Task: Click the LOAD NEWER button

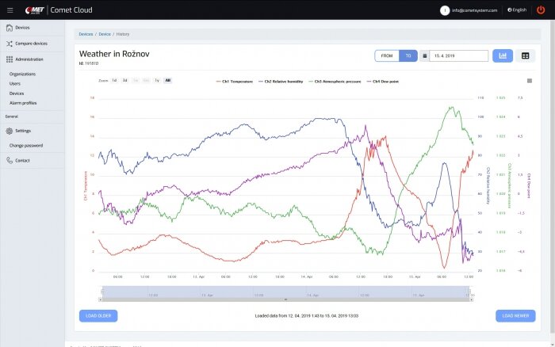Action: [515, 315]
